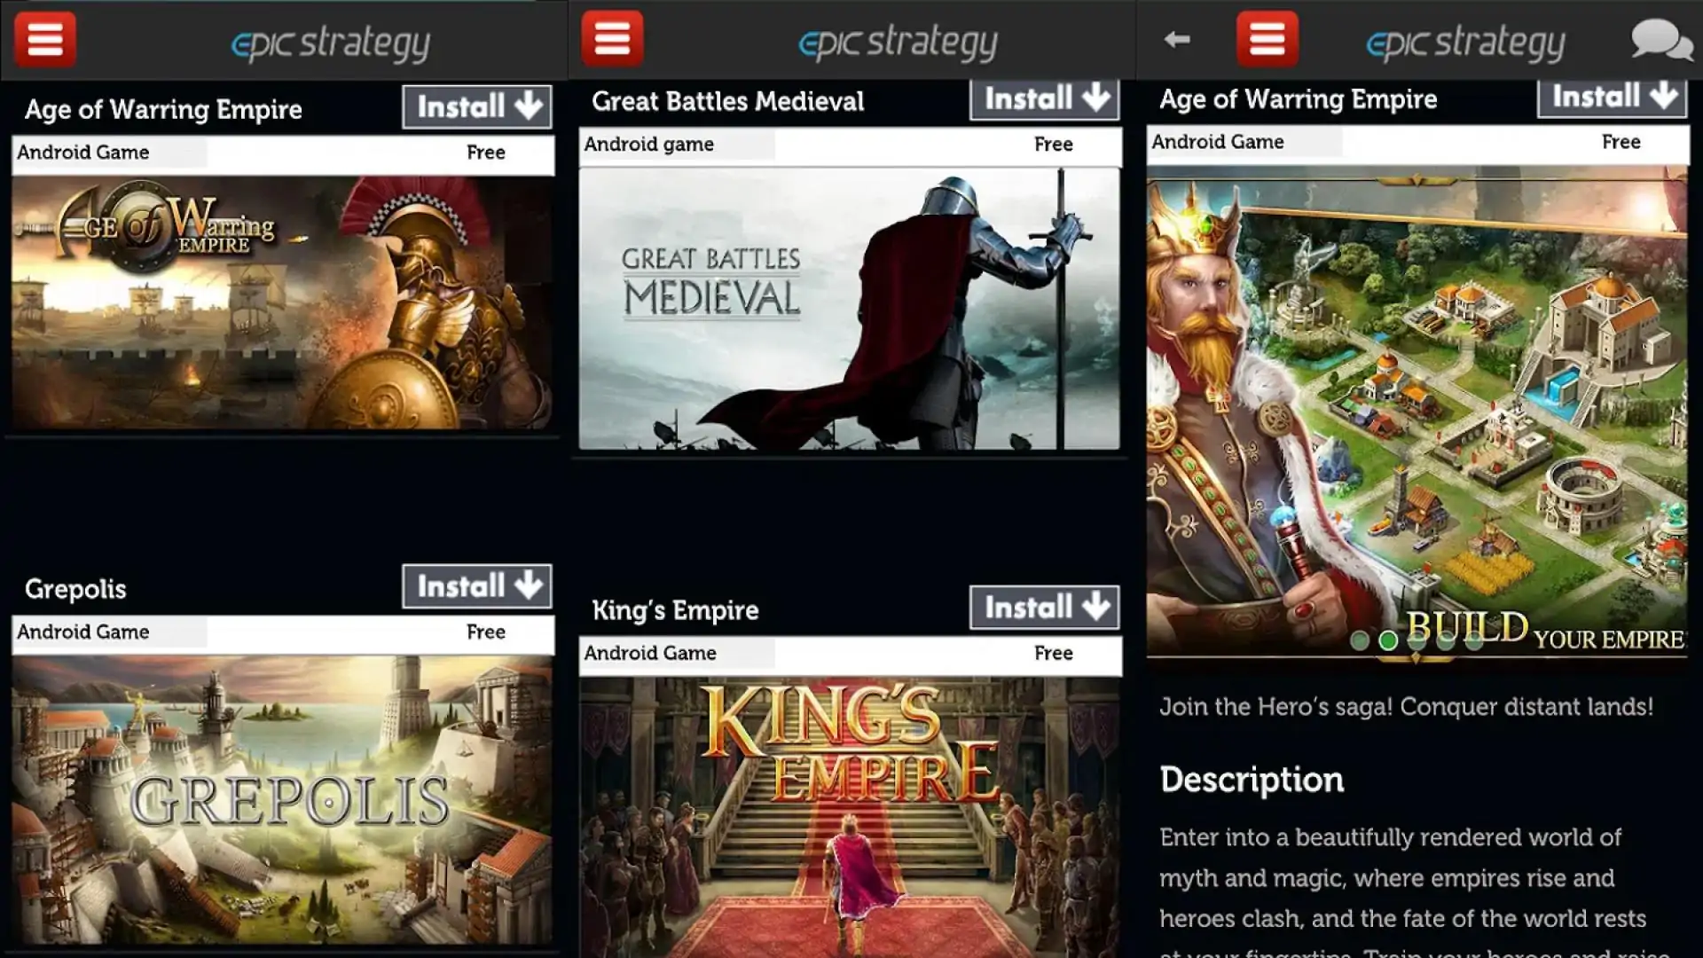The height and width of the screenshot is (958, 1703).
Task: Install Age of Warring Empire from the left list
Action: (x=477, y=107)
